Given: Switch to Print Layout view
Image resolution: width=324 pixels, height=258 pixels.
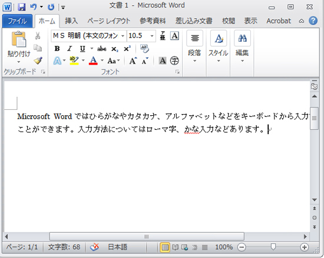Looking at the screenshot, I should pos(165,247).
